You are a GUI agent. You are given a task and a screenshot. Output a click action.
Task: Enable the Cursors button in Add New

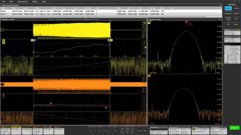click(x=228, y=9)
